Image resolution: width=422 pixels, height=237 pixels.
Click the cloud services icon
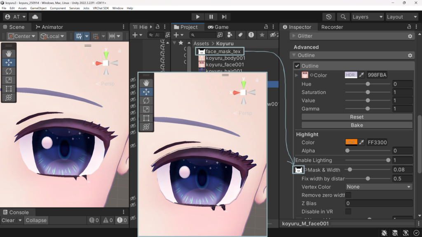pyautogui.click(x=35, y=16)
